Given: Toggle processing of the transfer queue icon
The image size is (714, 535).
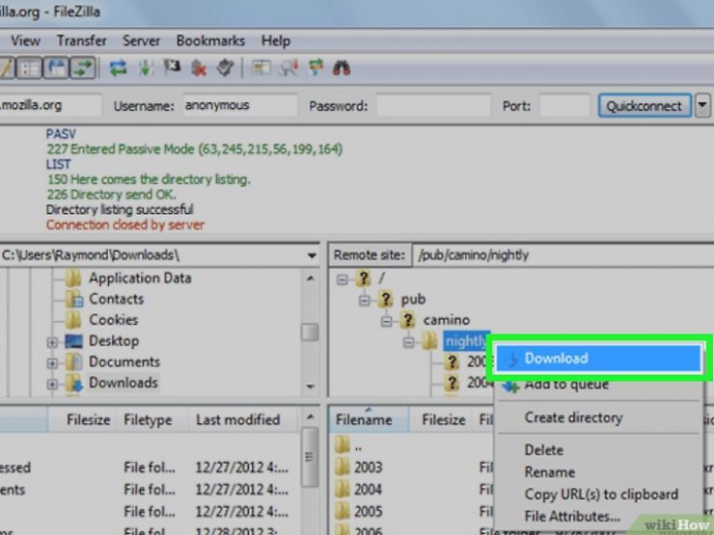Looking at the screenshot, I should [146, 68].
